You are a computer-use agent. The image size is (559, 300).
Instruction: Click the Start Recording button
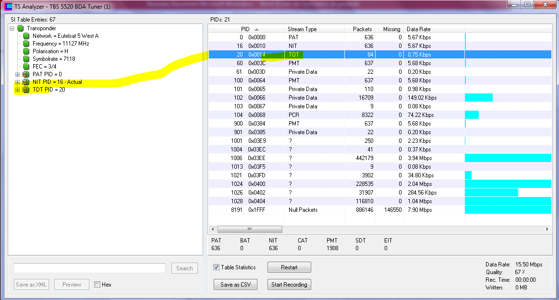[289, 285]
